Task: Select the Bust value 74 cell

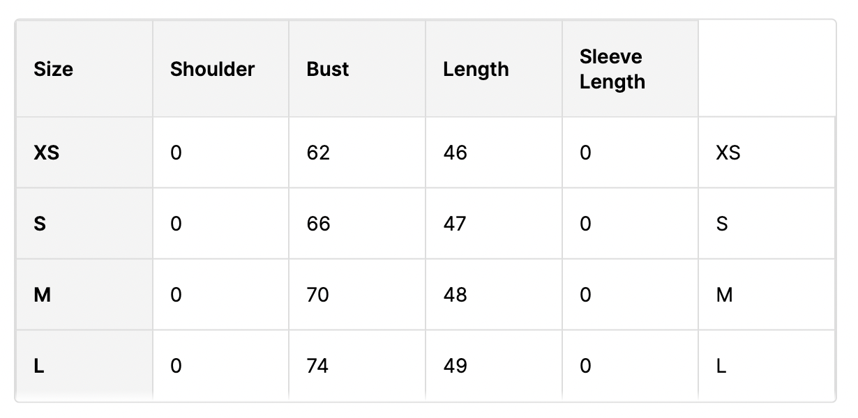Action: coord(318,366)
